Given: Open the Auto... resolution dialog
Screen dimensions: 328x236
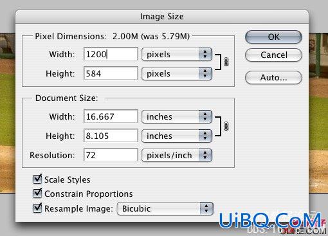Looking at the screenshot, I should point(273,77).
